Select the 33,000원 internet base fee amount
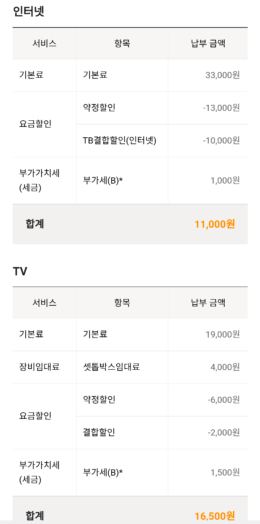 [x=222, y=75]
